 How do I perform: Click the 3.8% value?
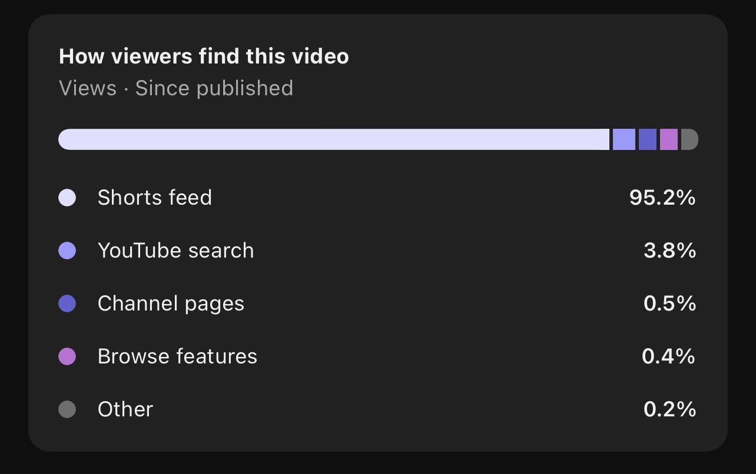[x=670, y=251]
